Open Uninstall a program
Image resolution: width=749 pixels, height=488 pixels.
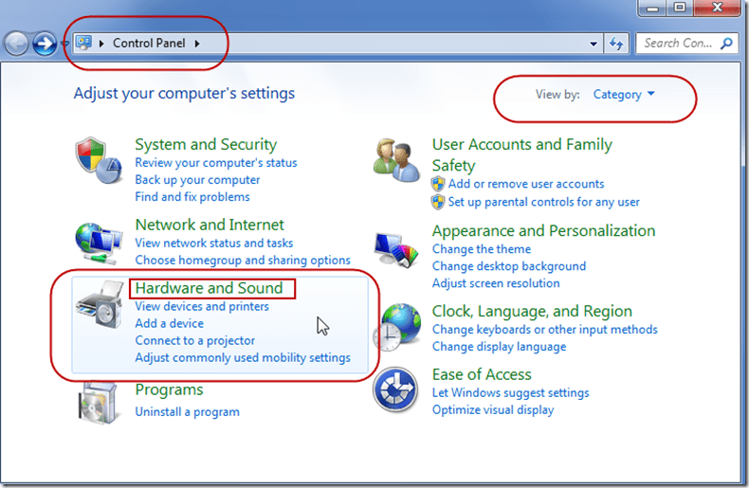pos(188,412)
